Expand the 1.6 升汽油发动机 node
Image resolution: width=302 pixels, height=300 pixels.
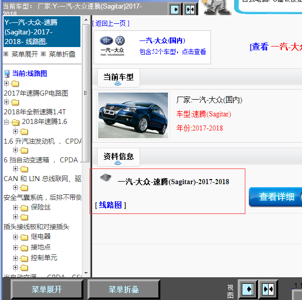[x=15, y=131]
